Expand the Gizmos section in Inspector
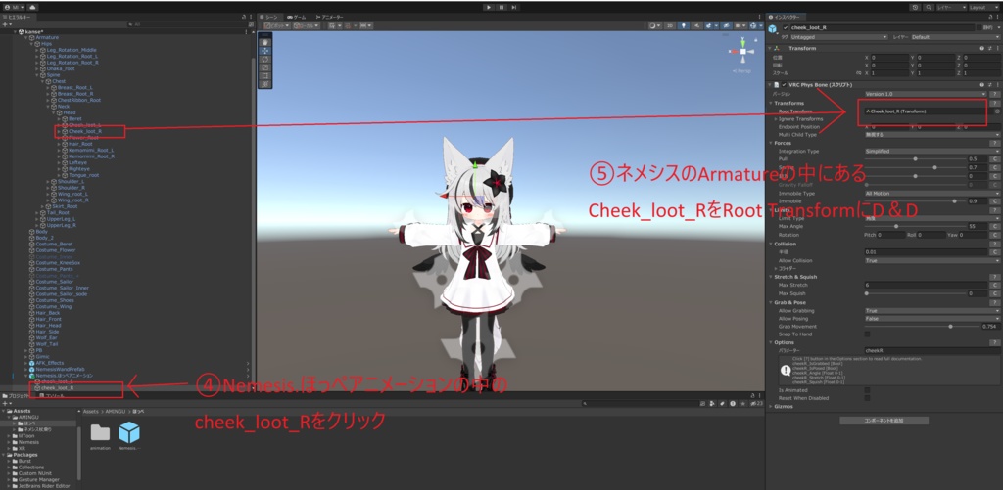Image resolution: width=1003 pixels, height=490 pixels. 771,406
